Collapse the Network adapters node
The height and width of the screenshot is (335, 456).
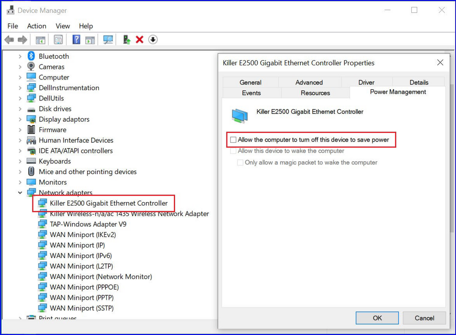(20, 192)
